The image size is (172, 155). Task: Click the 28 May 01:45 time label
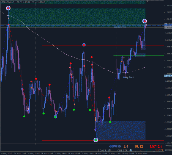[128, 153]
